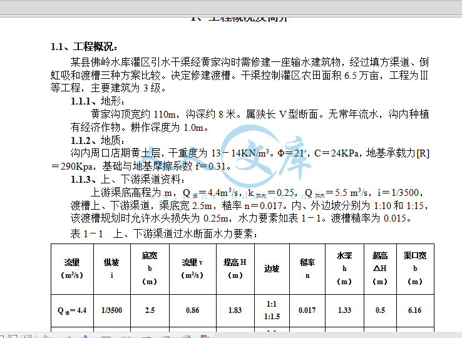
Task: Click the text "黄家沟顶宽约 110m"
Action: (133, 114)
